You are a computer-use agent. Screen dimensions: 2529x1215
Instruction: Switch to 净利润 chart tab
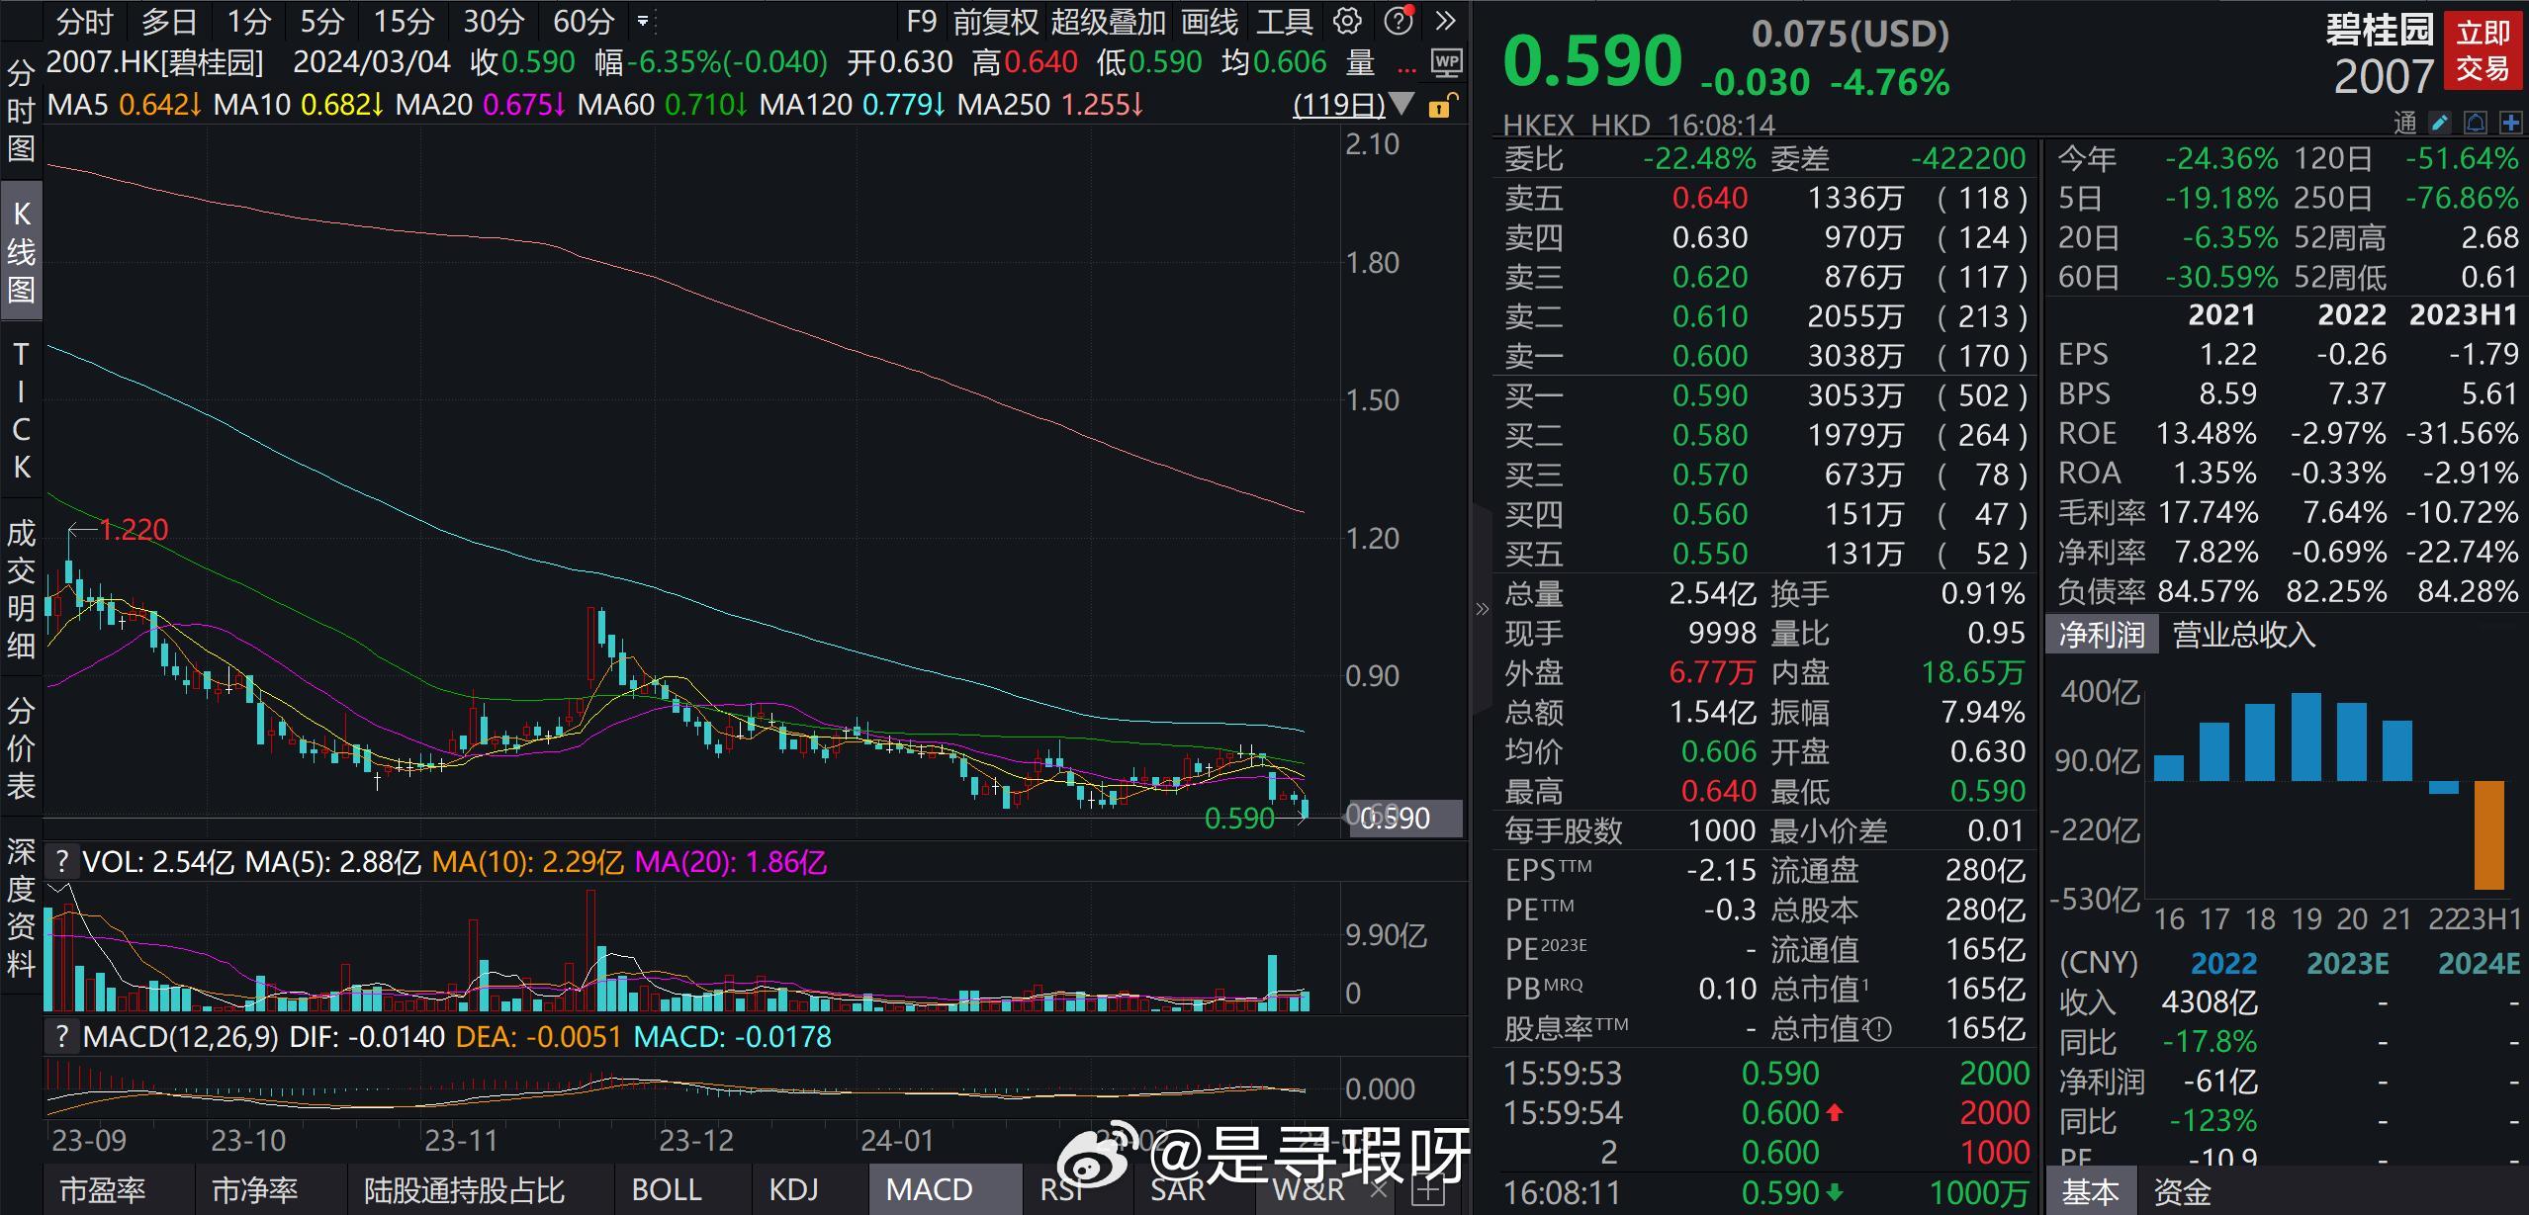coord(2102,635)
